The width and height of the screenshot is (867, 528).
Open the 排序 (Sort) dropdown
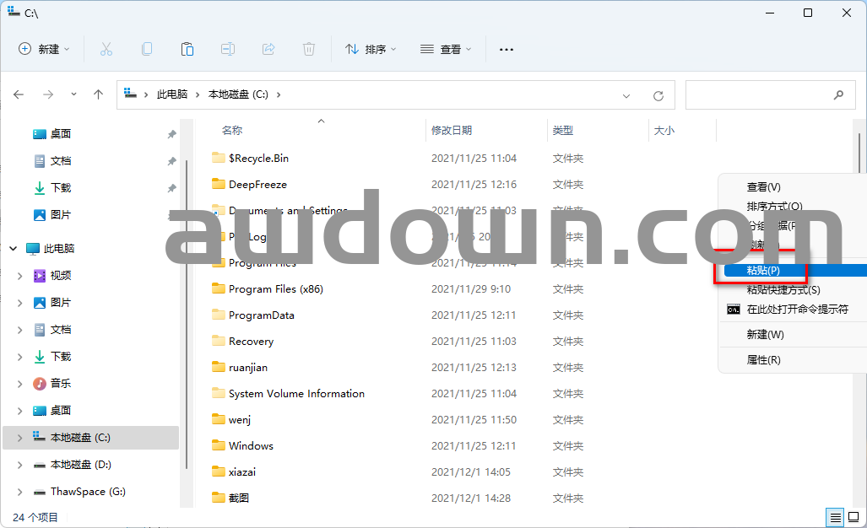371,49
